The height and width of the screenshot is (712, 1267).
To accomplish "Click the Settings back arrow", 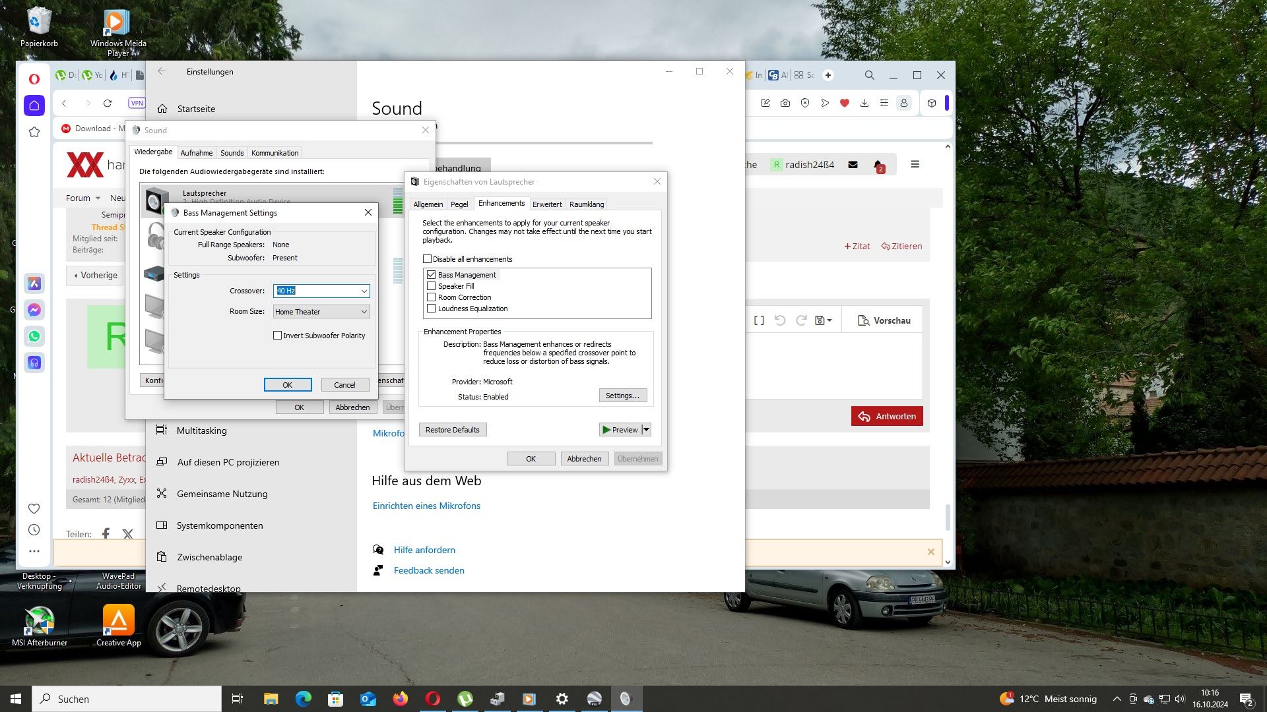I will [x=162, y=71].
